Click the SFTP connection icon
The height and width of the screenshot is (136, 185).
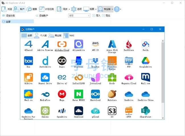click(129, 111)
